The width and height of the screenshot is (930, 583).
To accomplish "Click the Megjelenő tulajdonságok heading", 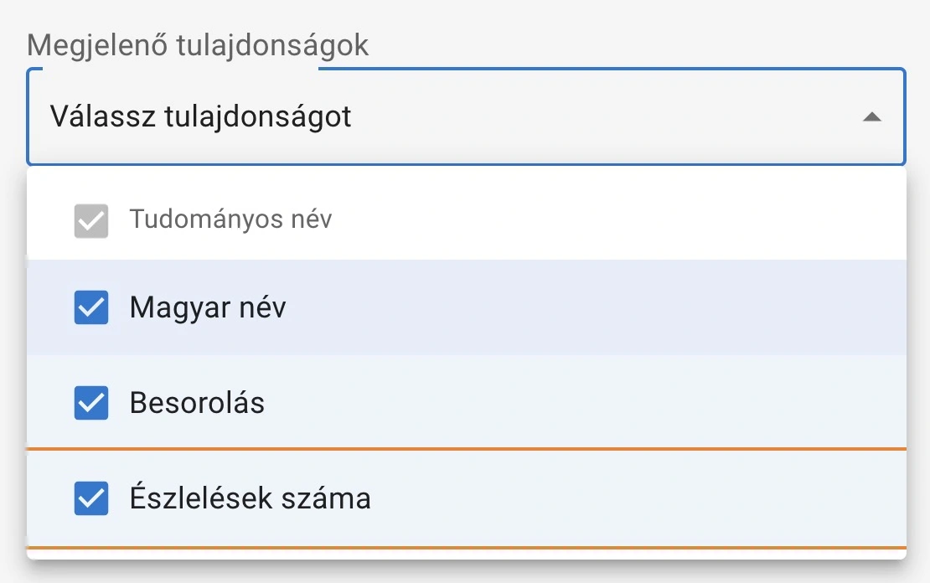I will point(197,45).
